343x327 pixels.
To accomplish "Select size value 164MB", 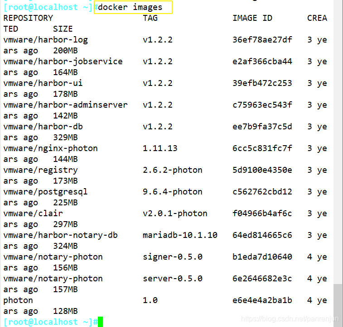I will coord(65,72).
